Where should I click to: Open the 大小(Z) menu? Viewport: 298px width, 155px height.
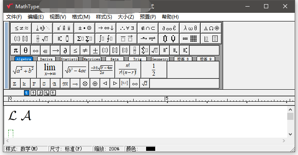tap(126, 17)
